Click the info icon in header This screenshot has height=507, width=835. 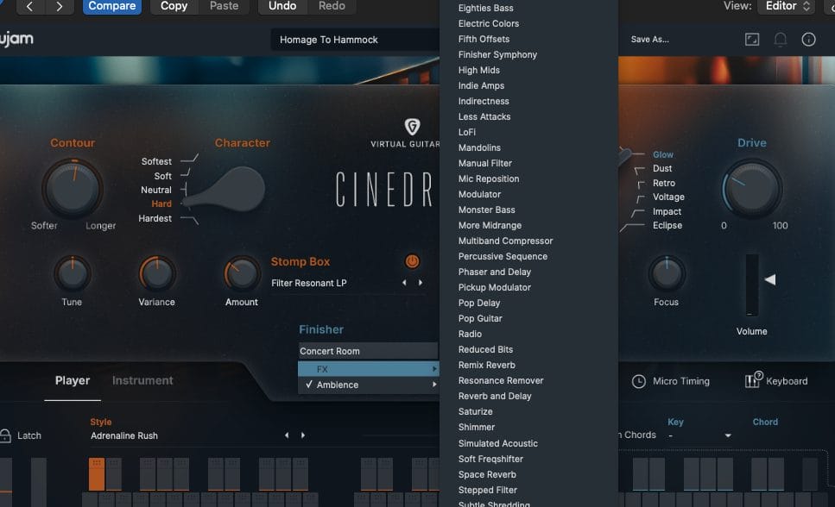point(809,40)
